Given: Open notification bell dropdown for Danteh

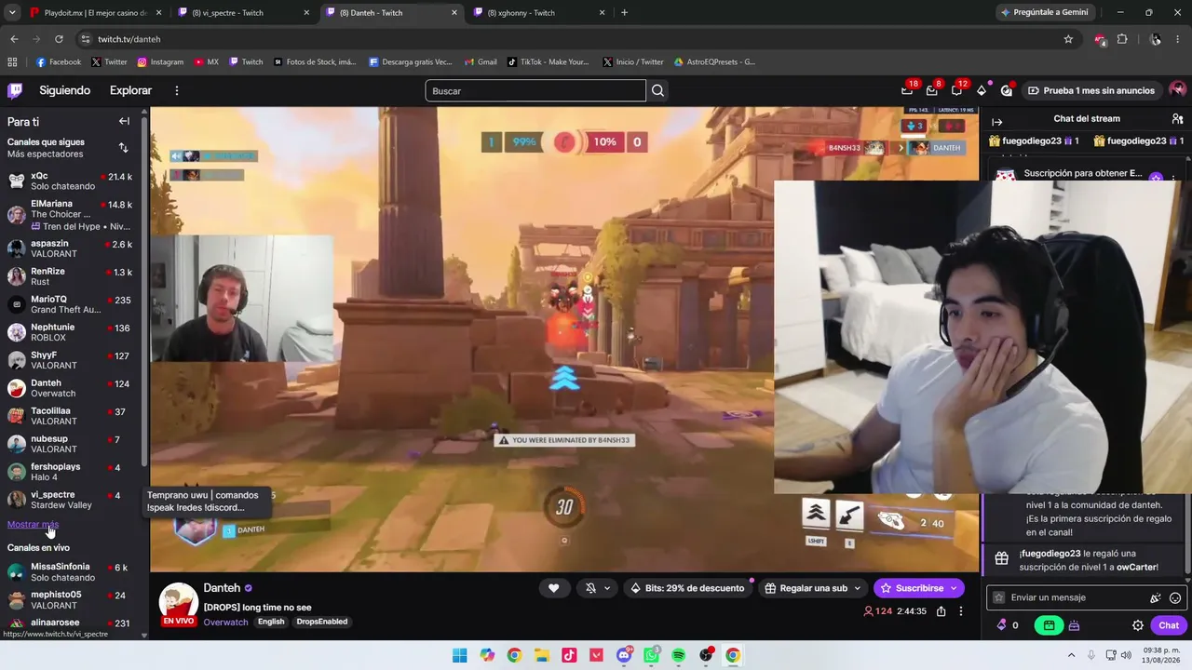Looking at the screenshot, I should 597,588.
